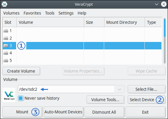Screen dimensions: 168x119
Task: Click the Volume Properties button
Action: coord(84,71)
